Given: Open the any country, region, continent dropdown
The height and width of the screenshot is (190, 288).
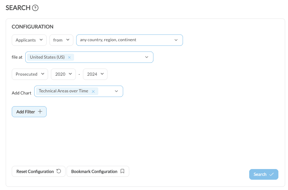Looking at the screenshot, I should [x=130, y=40].
